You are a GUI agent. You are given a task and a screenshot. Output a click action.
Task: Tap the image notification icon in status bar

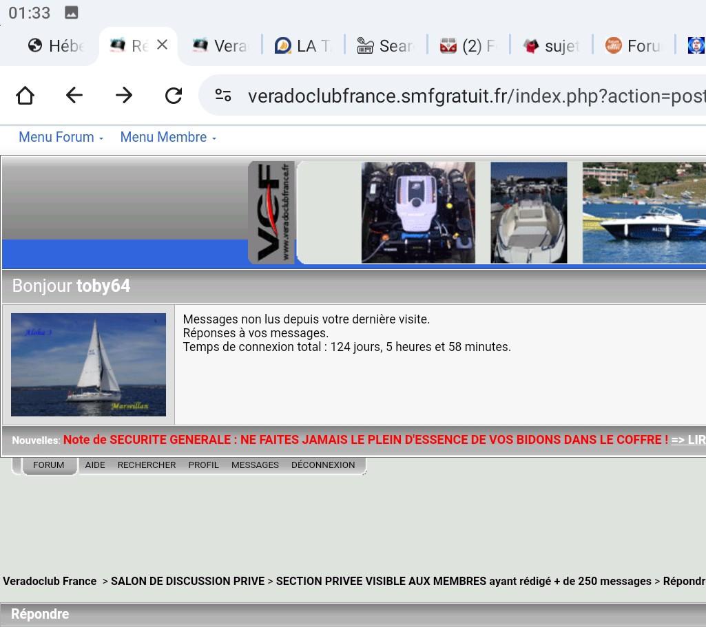pyautogui.click(x=71, y=12)
